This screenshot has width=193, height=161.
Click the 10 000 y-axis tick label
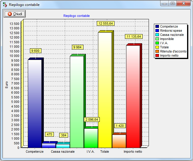15,56
